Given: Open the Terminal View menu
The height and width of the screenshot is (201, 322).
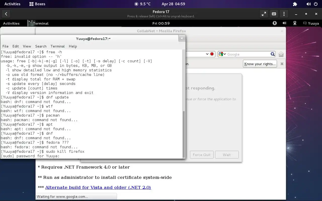Looking at the screenshot, I should click(27, 46).
